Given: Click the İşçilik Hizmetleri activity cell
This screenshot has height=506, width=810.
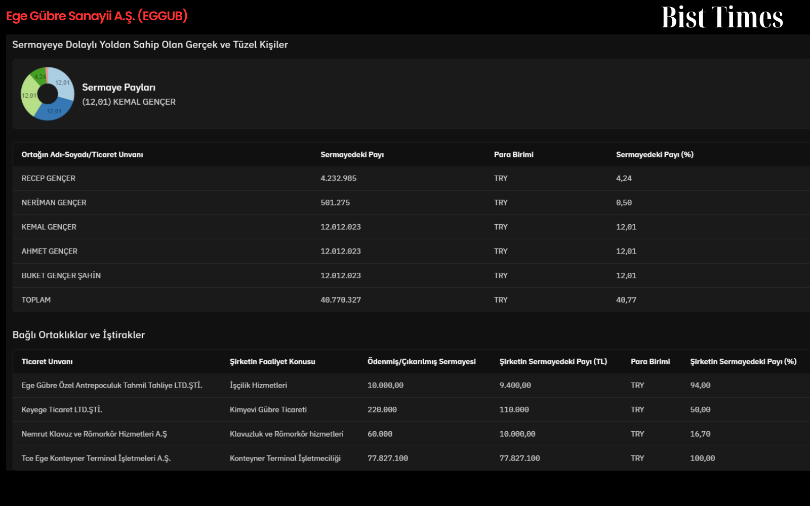Looking at the screenshot, I should coord(258,385).
